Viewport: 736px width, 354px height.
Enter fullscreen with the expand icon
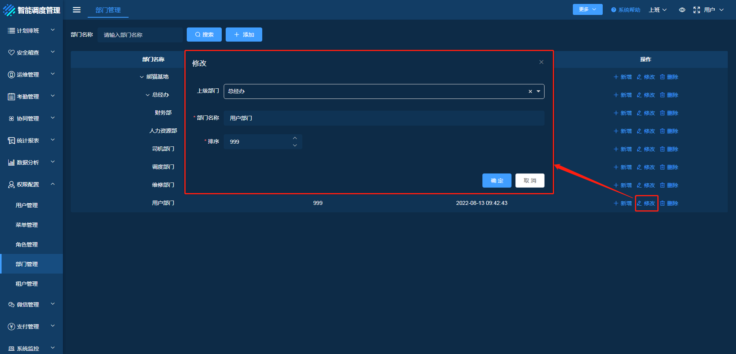coord(696,10)
